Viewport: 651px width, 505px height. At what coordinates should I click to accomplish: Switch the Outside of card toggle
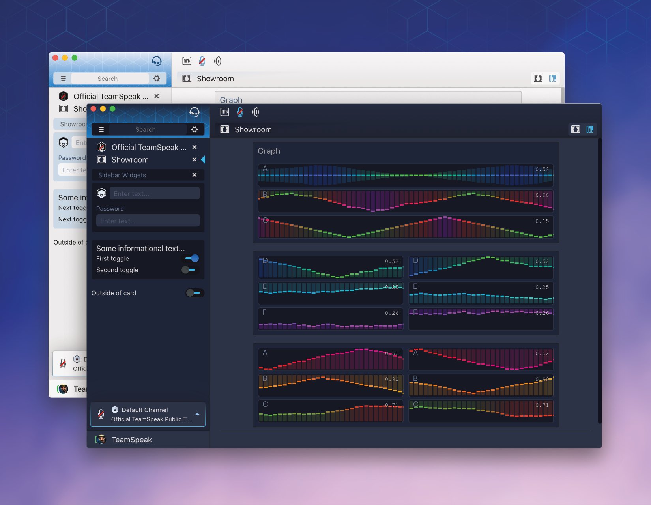click(195, 293)
